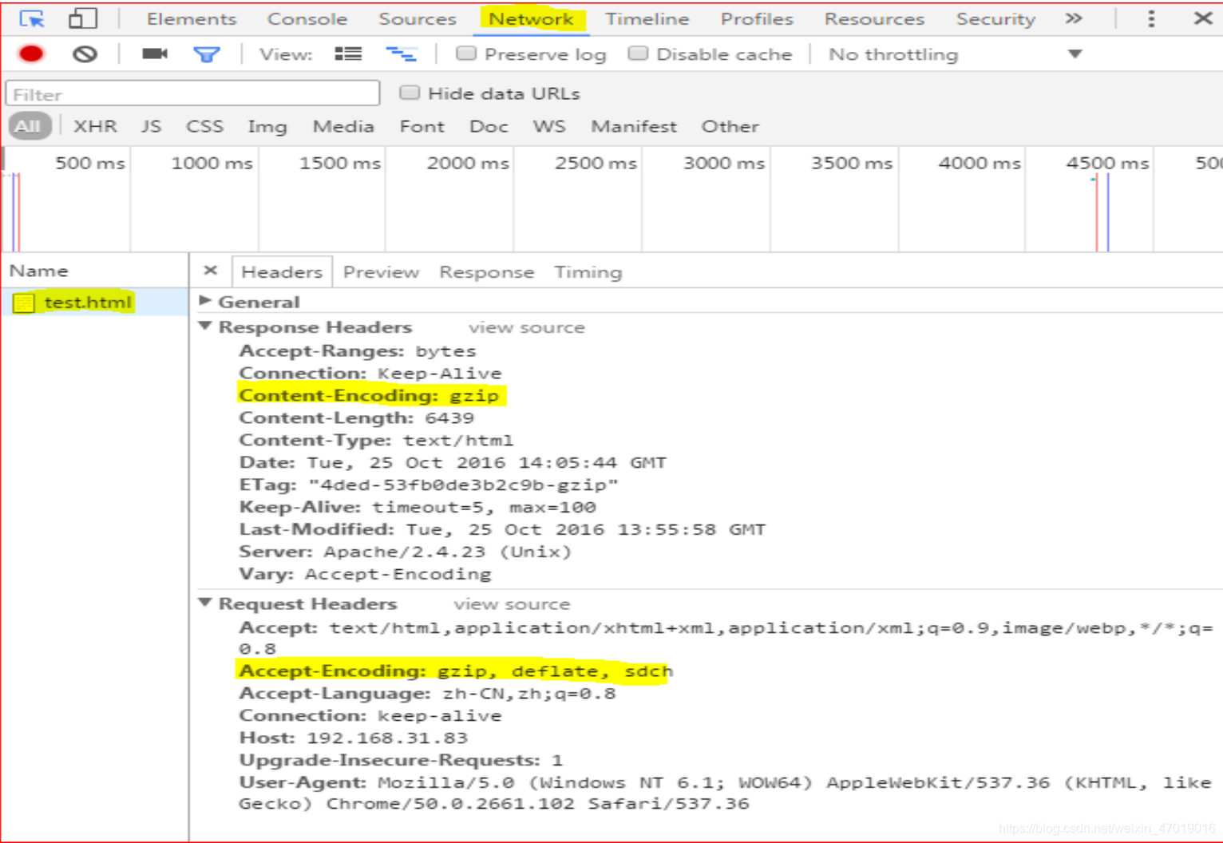This screenshot has width=1223, height=843.
Task: Open the Profiles tab
Action: (x=757, y=19)
